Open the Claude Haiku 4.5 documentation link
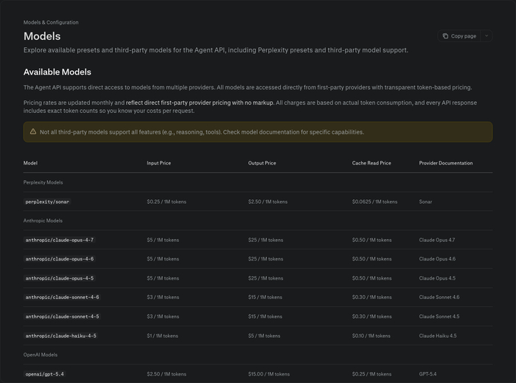Image resolution: width=516 pixels, height=383 pixels. tap(438, 336)
